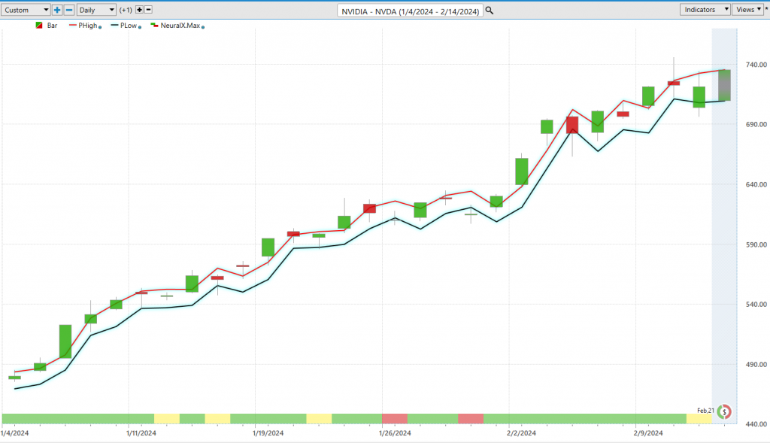Viewport: 770px width, 443px height.
Task: Open the Daily interval dropdown
Action: [96, 10]
